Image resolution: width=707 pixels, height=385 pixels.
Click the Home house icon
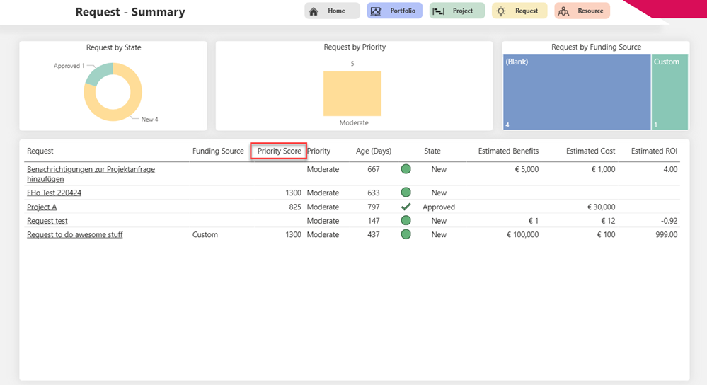[314, 11]
